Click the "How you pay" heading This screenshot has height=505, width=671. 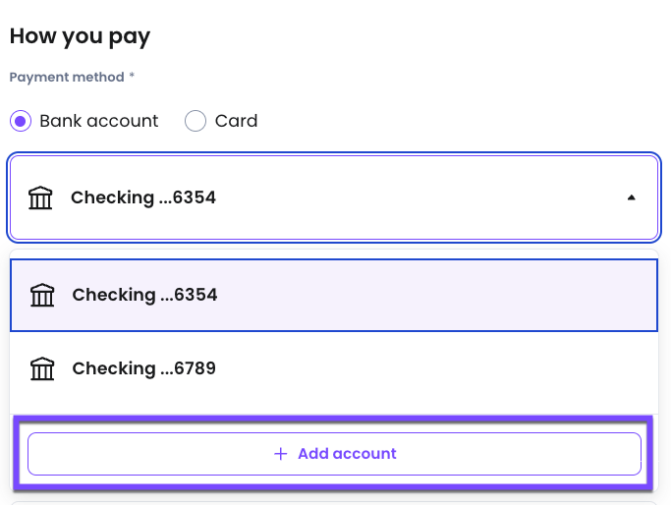click(x=80, y=36)
